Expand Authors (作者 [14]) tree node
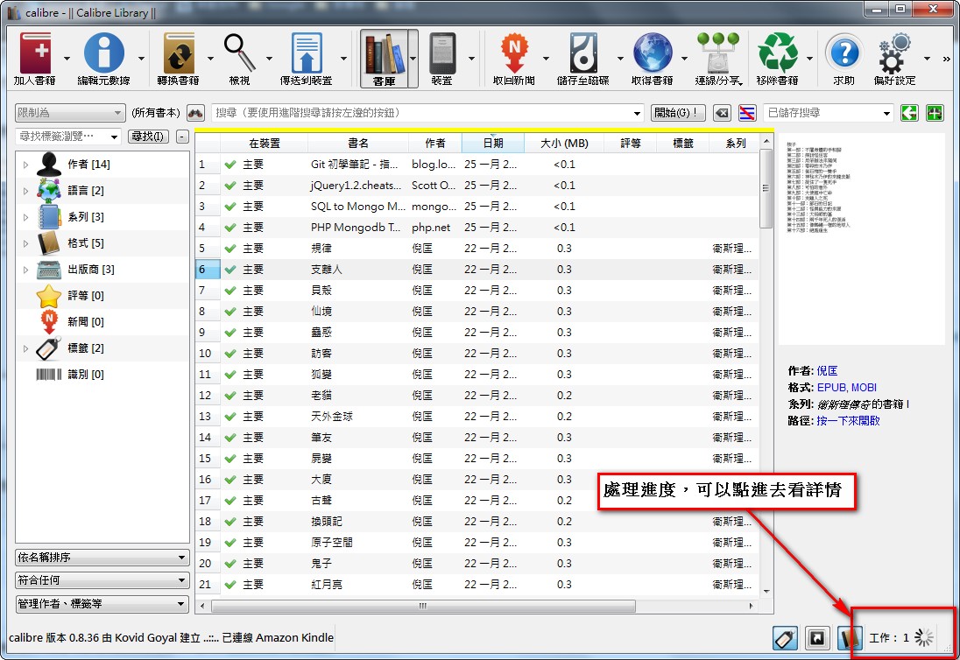 [25, 165]
